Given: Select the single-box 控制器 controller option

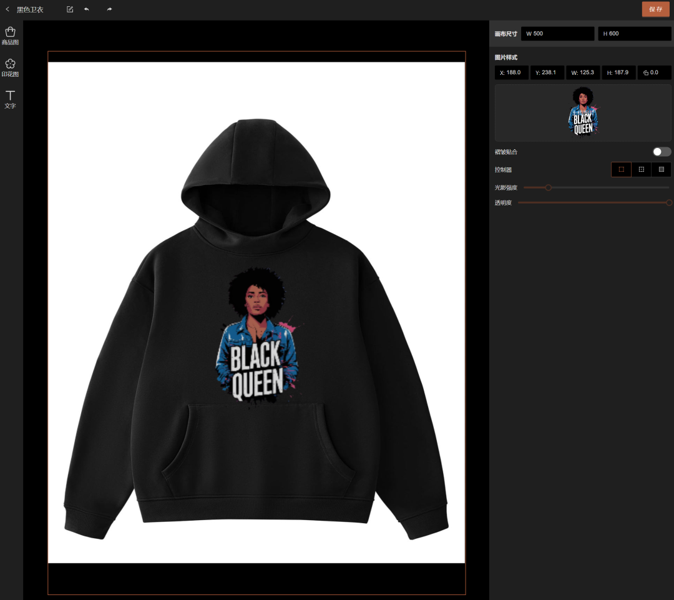Looking at the screenshot, I should click(x=621, y=169).
